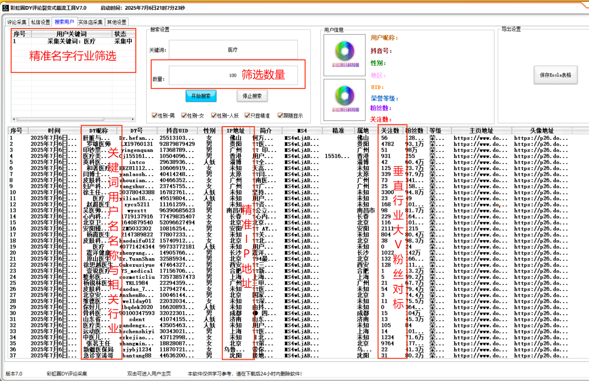The height and width of the screenshot is (381, 589).
Task: Click the 关键词 input field
Action: 233,50
